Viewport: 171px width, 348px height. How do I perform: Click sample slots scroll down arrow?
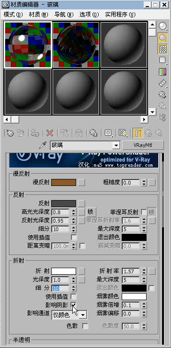[152, 112]
